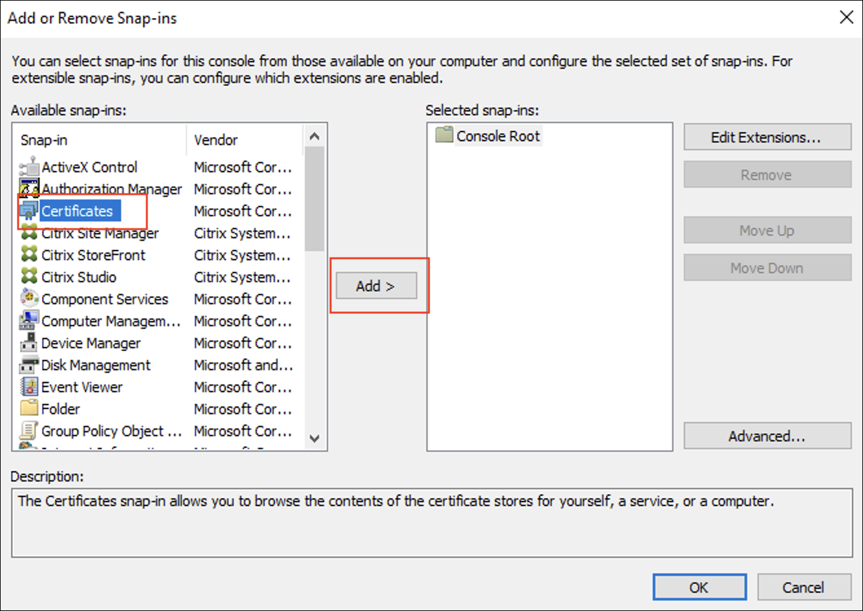The image size is (863, 611).
Task: Open Edit Extensions dialog
Action: (767, 137)
